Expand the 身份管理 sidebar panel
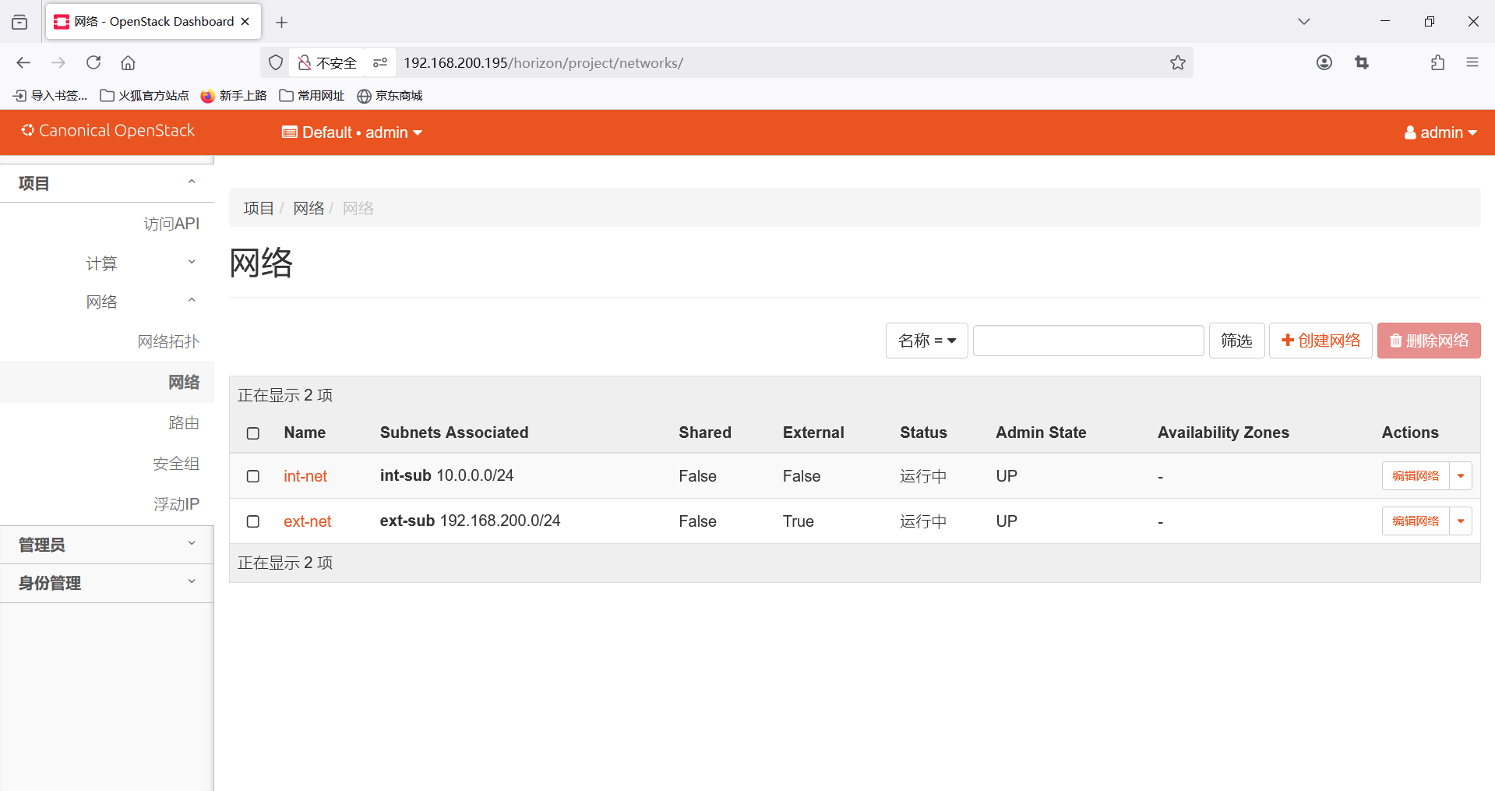This screenshot has width=1495, height=791. click(x=107, y=583)
